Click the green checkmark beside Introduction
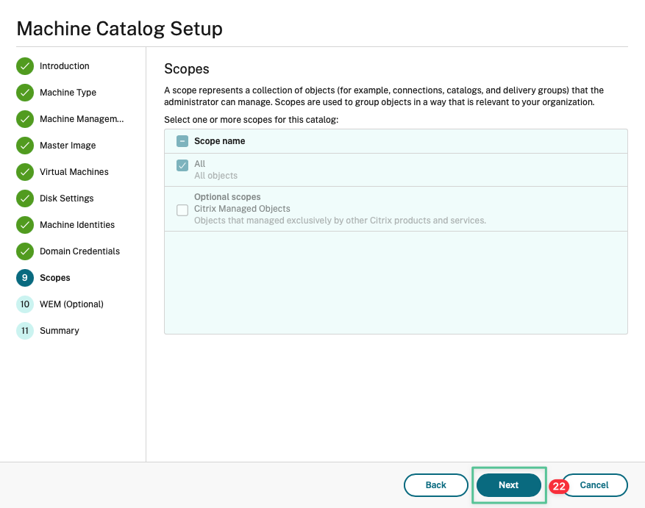This screenshot has width=645, height=508. coord(25,66)
